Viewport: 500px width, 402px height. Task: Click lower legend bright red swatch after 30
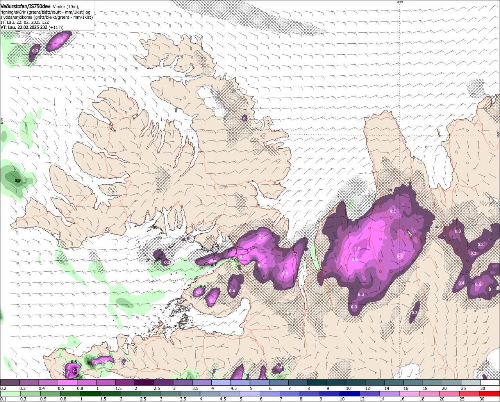pyautogui.click(x=490, y=394)
